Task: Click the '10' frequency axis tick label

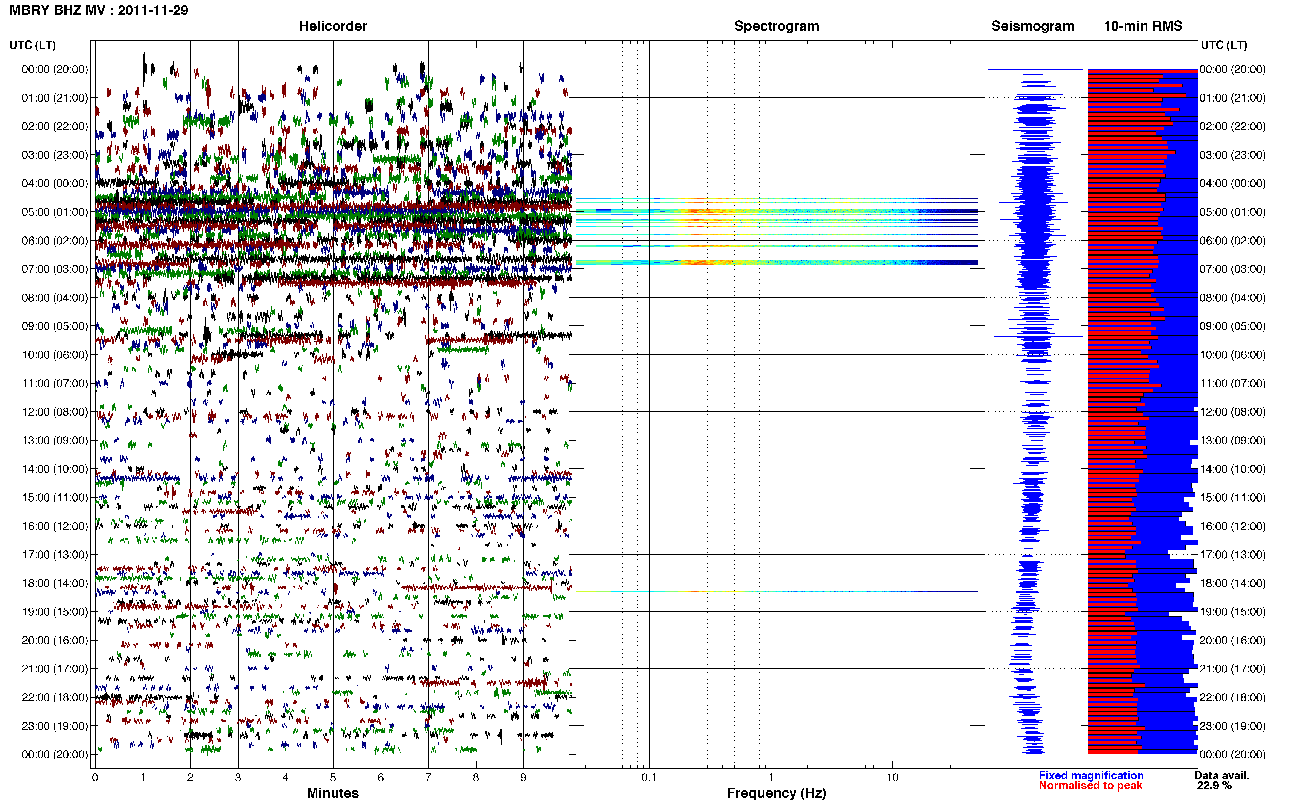Action: point(892,777)
